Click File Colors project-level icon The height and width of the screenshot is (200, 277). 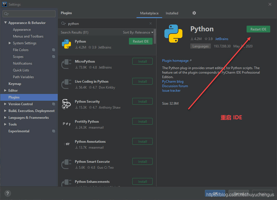click(x=53, y=50)
